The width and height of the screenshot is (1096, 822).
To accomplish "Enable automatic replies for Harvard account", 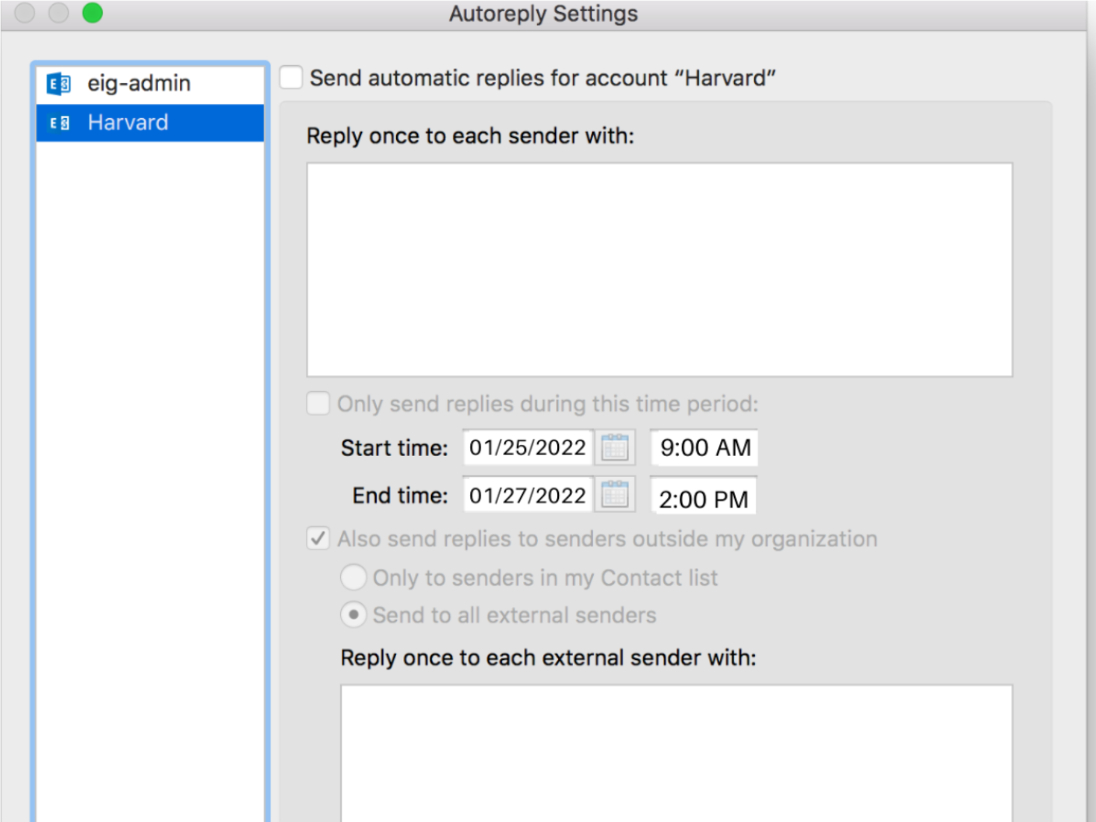I will 291,78.
